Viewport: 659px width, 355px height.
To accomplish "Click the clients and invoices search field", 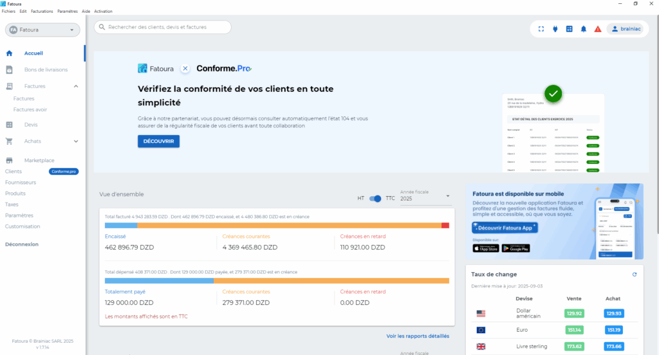I will tap(163, 27).
